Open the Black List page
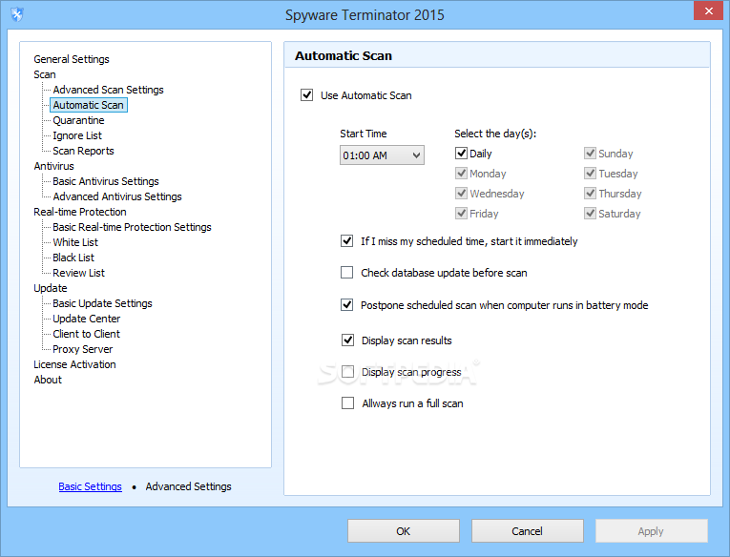Image resolution: width=730 pixels, height=557 pixels. click(73, 258)
